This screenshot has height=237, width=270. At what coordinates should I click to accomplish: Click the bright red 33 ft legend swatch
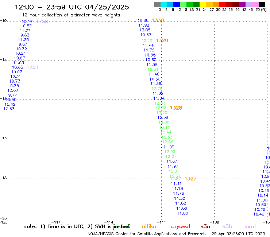223,4
